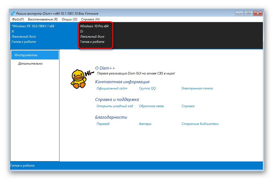Select Инструменты in the sidebar
273x180 pixels.
[x=35, y=55]
